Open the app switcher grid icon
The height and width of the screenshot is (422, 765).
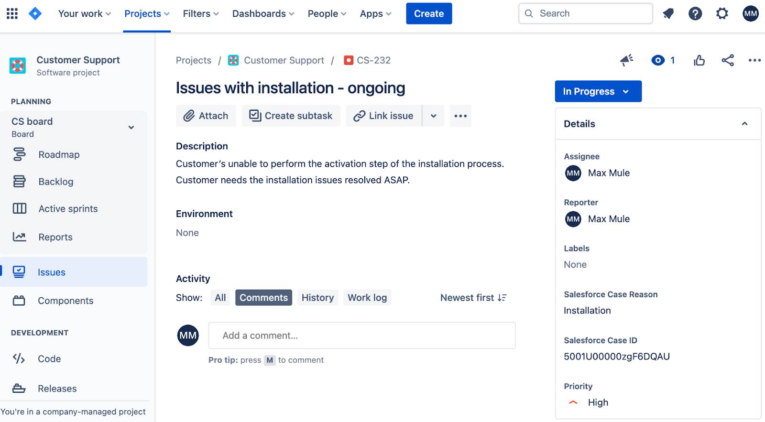coord(12,13)
